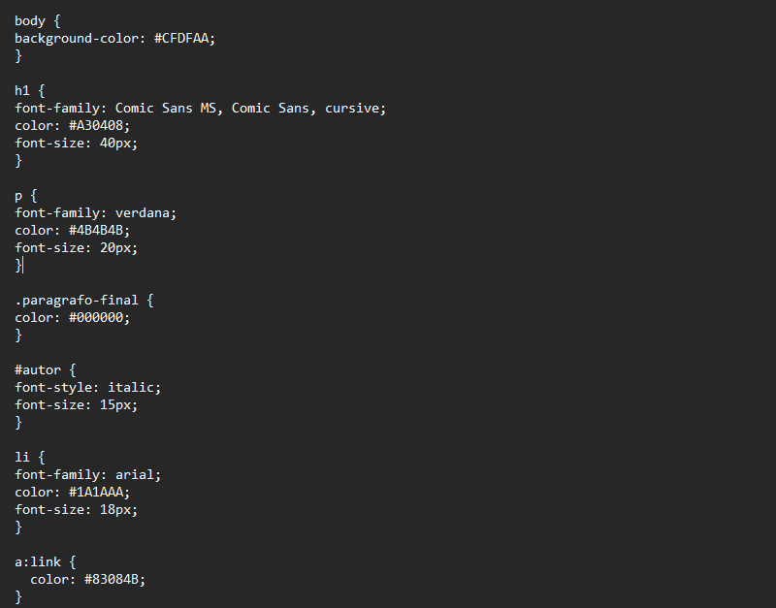Click the #1A1AAA color value

[x=95, y=493]
